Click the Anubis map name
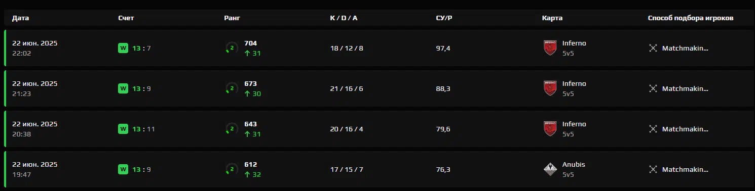Screen dimensions: 755x191 click(x=574, y=164)
